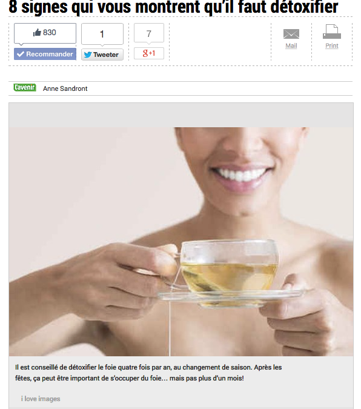The height and width of the screenshot is (409, 361).
Task: Click the article headline about détoxifier
Action: coord(173,7)
